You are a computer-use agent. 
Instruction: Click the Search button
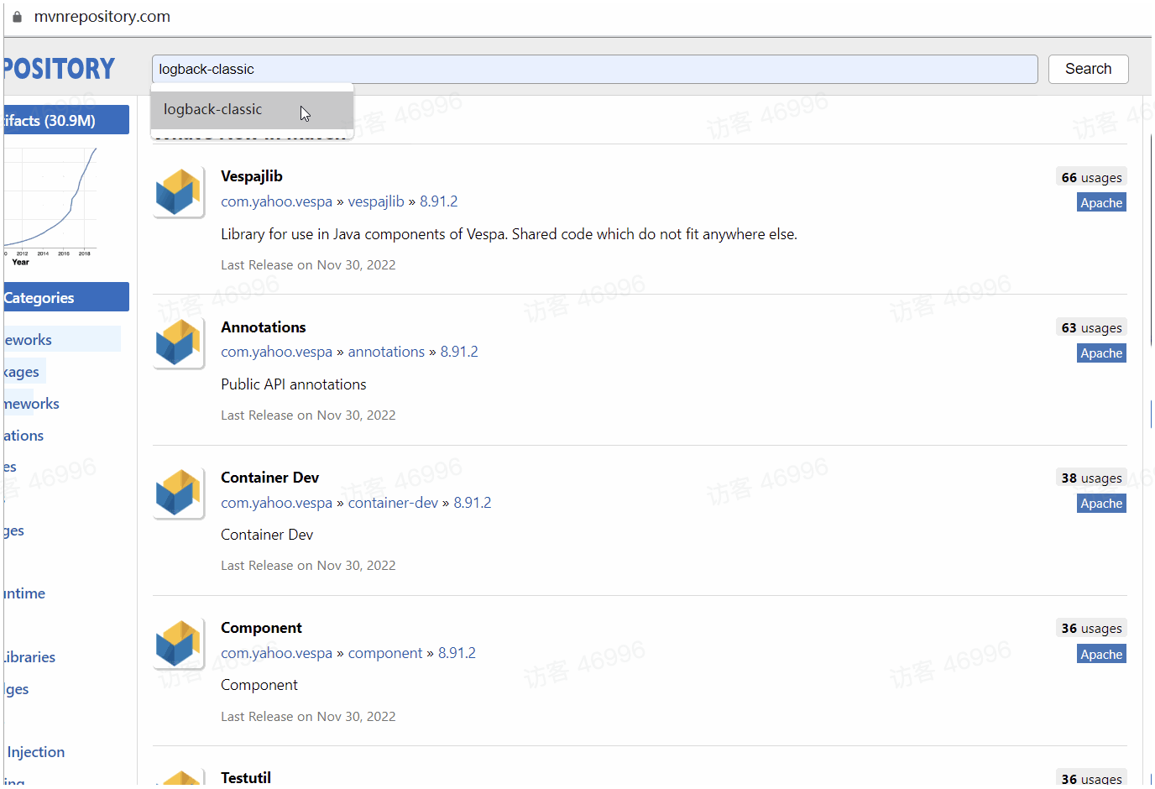pyautogui.click(x=1088, y=69)
